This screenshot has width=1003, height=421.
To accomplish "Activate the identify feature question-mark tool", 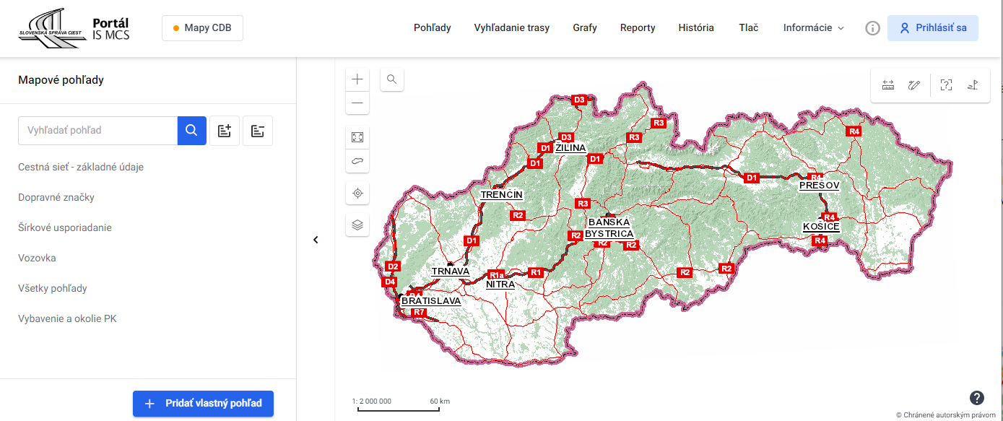I will tap(946, 85).
